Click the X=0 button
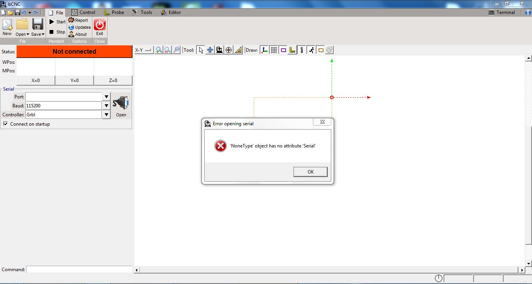The image size is (532, 284). [x=35, y=81]
